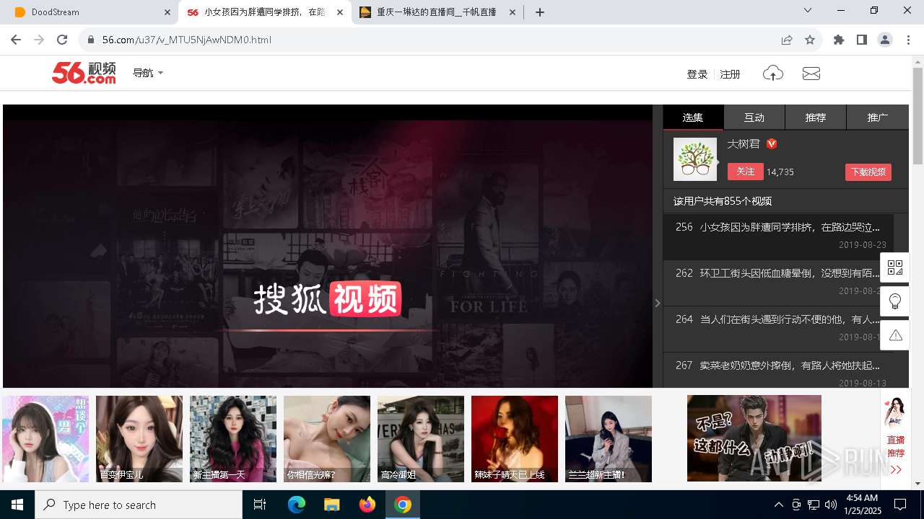The image size is (924, 519).
Task: Click the browser back arrow
Action: 16,40
